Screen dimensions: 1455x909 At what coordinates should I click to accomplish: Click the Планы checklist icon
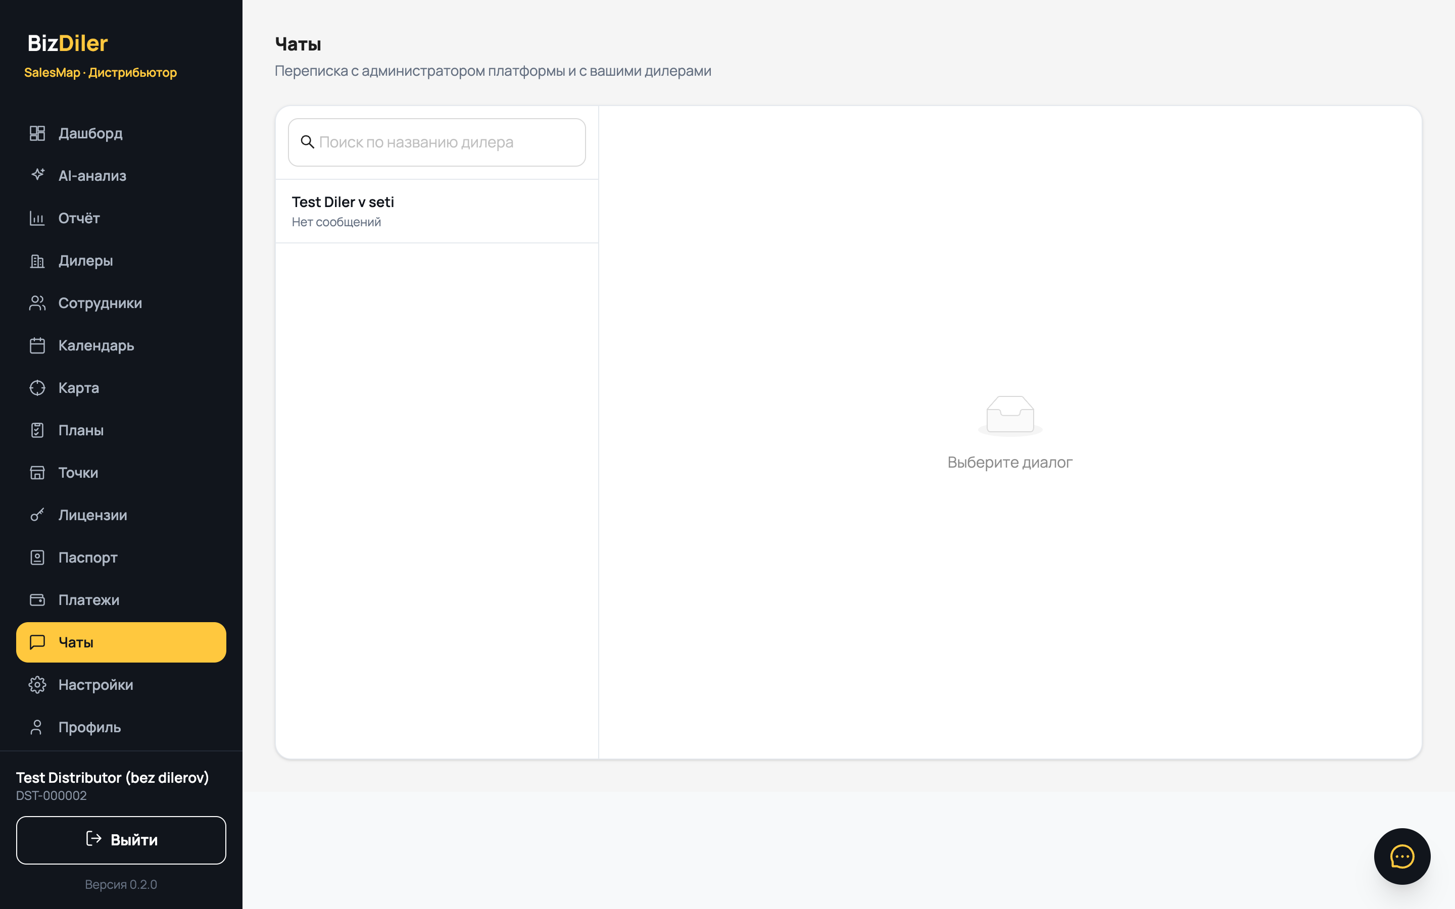point(37,430)
